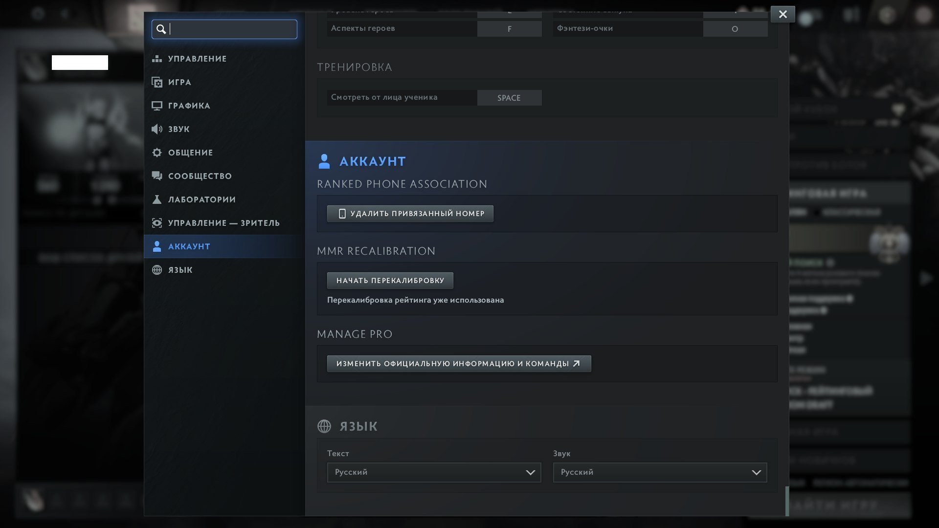Viewport: 939px width, 528px height.
Task: Switch to the Аккаунт tab
Action: [189, 246]
